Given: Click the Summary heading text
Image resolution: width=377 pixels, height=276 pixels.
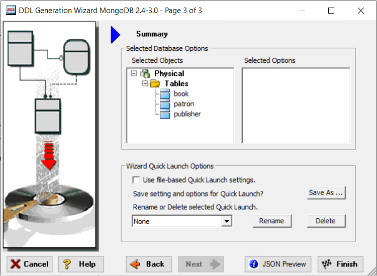Looking at the screenshot, I should [152, 34].
